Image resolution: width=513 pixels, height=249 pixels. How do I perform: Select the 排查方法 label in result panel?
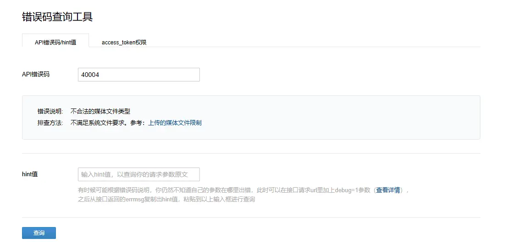50,123
